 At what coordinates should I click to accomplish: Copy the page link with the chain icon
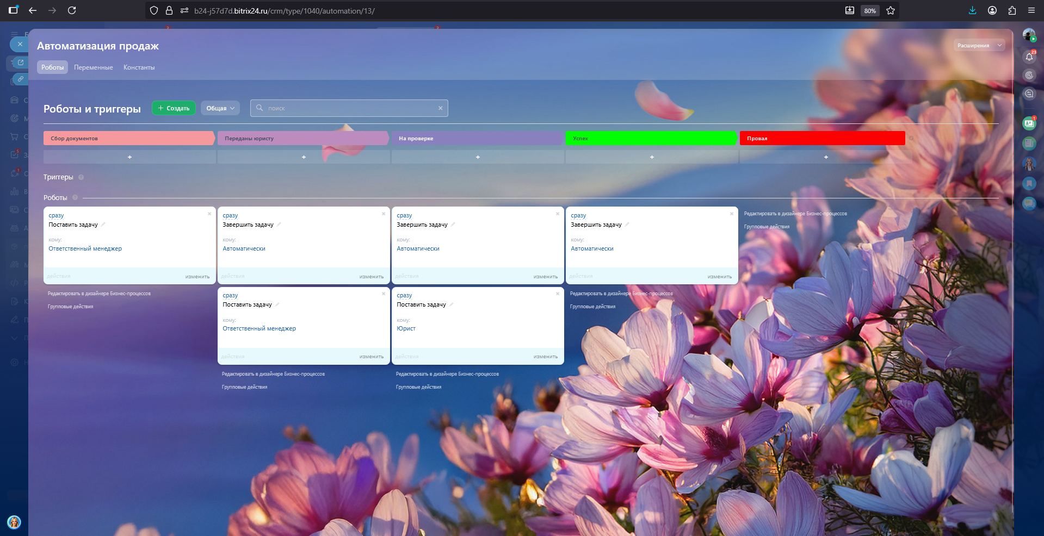click(20, 79)
